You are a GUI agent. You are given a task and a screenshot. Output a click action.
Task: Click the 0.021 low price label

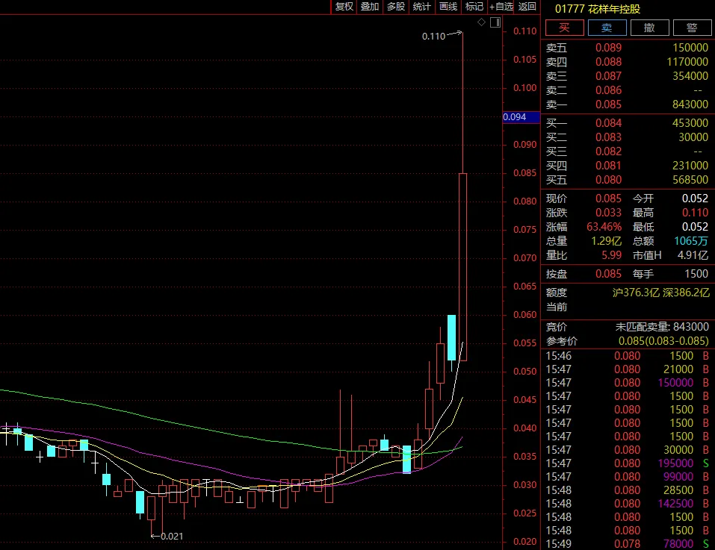tap(172, 536)
